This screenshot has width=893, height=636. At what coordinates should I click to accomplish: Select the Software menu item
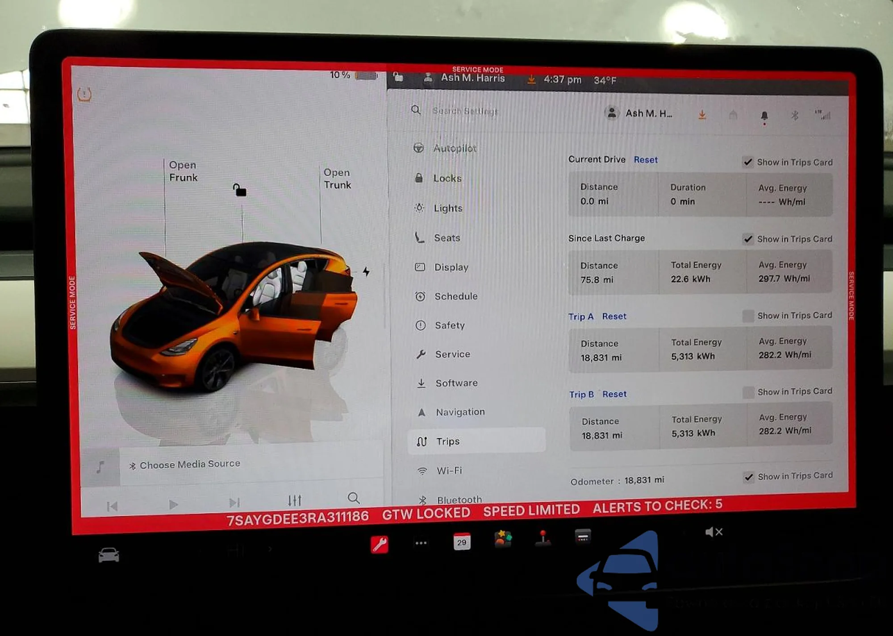tap(456, 383)
